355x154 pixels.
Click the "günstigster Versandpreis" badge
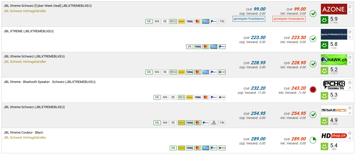[x=289, y=19]
